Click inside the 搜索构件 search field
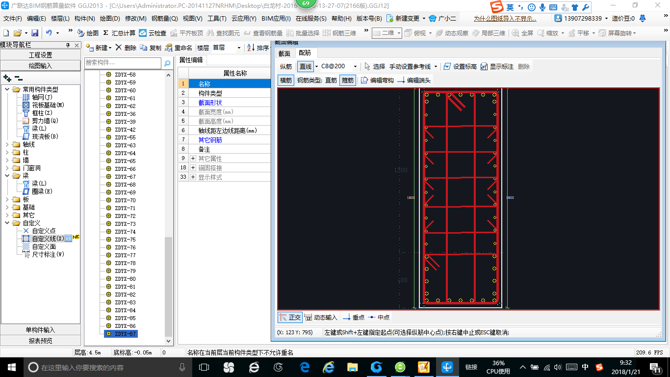This screenshot has width=670, height=377. [123, 63]
